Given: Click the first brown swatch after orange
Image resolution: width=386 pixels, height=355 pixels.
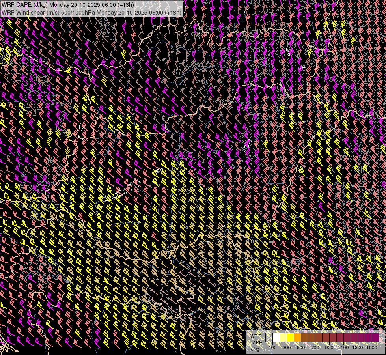Looking at the screenshot, I should (304, 338).
